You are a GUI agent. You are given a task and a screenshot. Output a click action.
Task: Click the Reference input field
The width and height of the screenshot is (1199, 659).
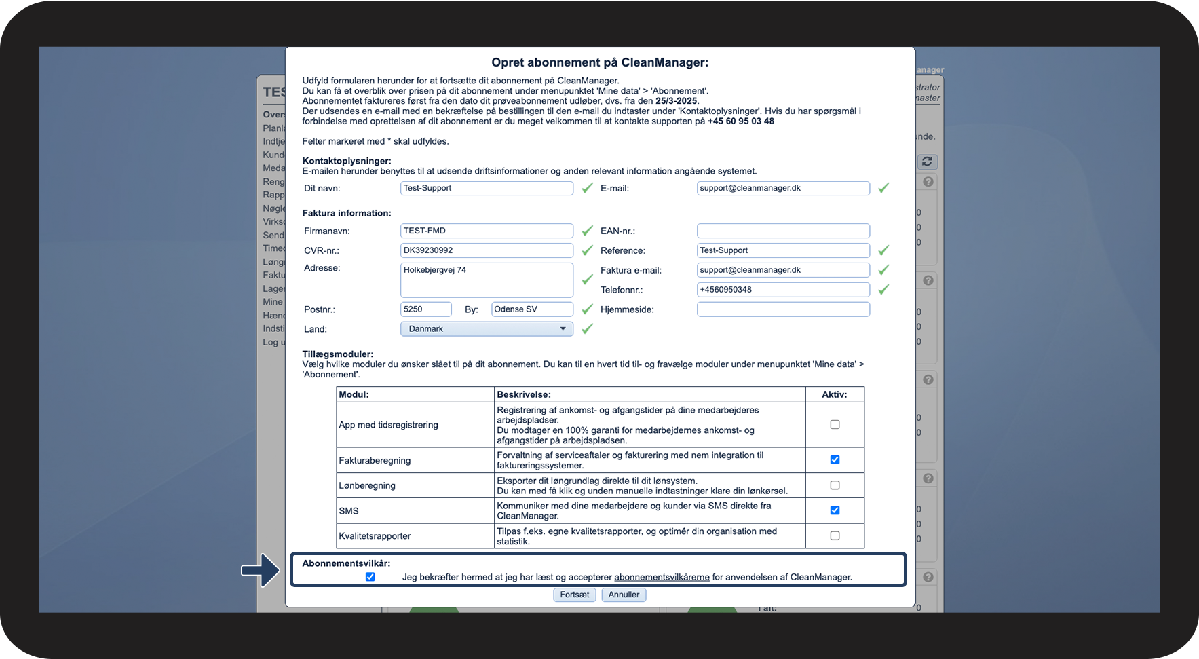tap(783, 250)
